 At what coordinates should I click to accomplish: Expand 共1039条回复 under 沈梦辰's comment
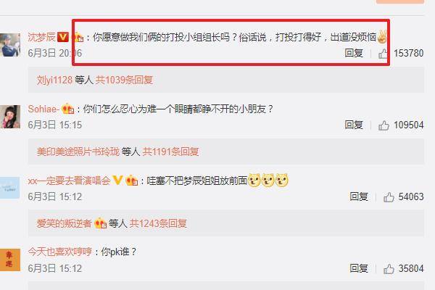124,80
